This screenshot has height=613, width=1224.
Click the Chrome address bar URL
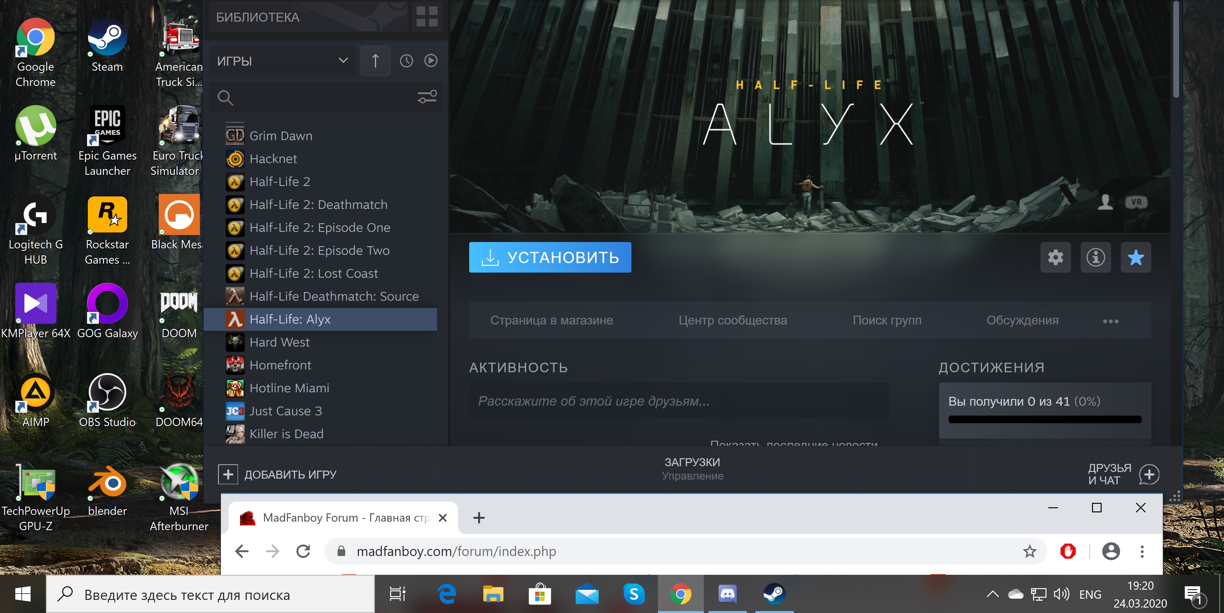point(456,551)
